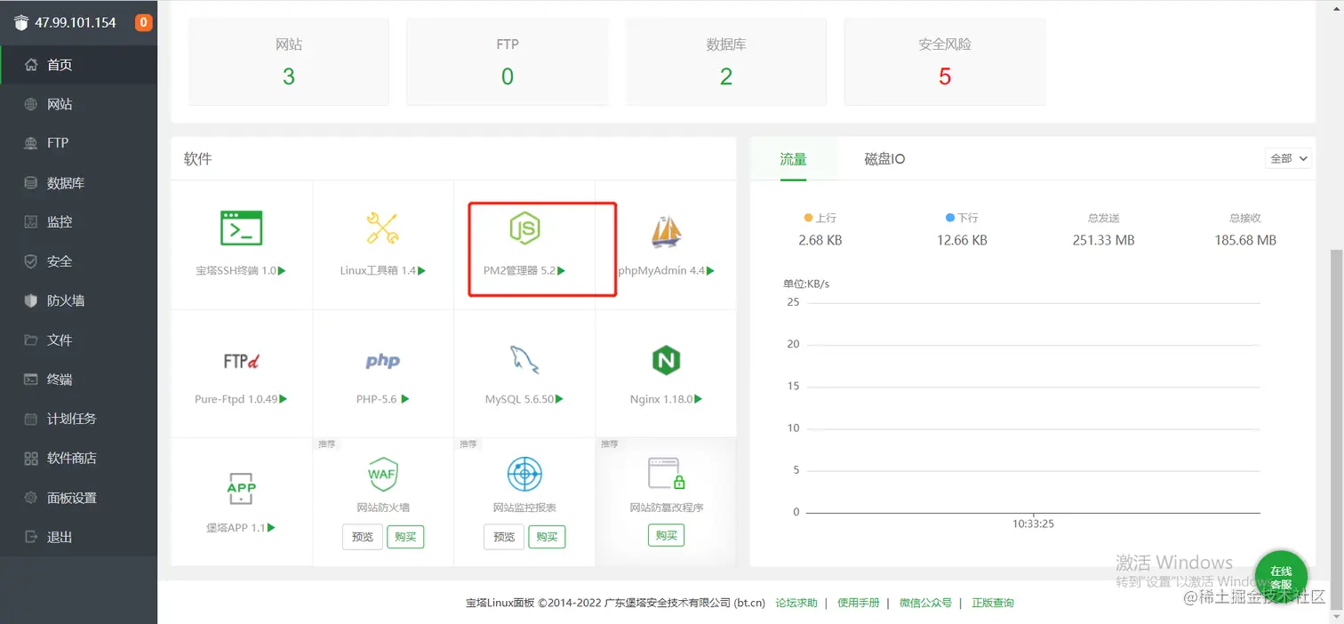1344x624 pixels.
Task: Click the play arrow next to MySQL 5.6.50
Action: pyautogui.click(x=559, y=399)
